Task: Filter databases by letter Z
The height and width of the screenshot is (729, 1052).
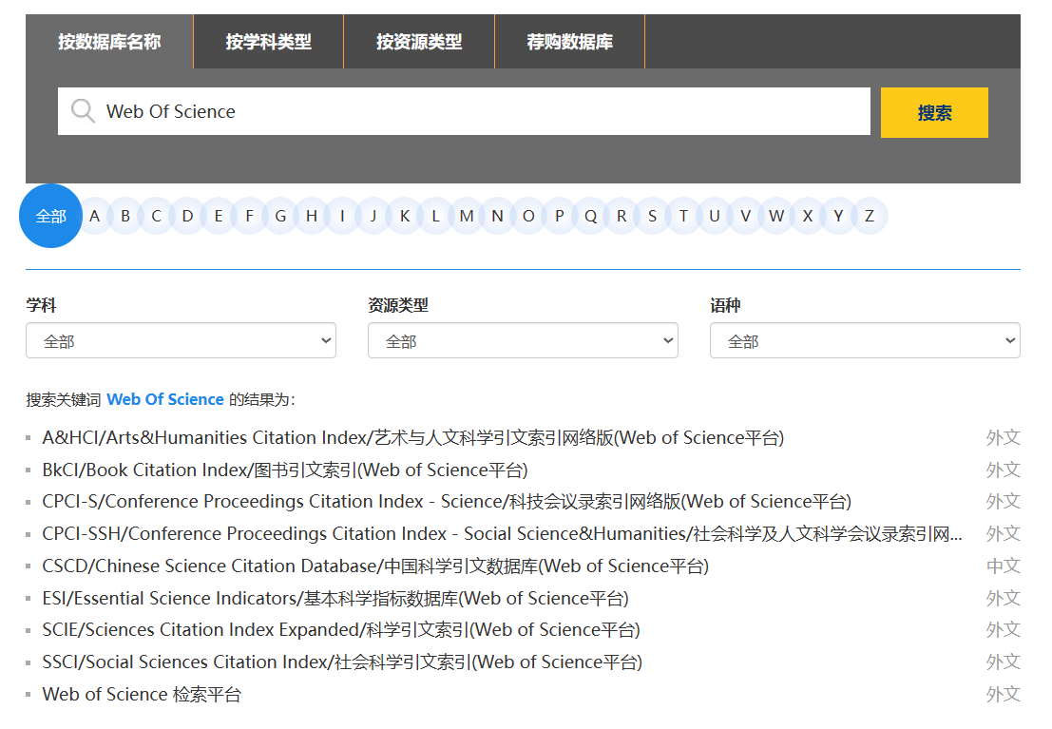Action: [870, 216]
